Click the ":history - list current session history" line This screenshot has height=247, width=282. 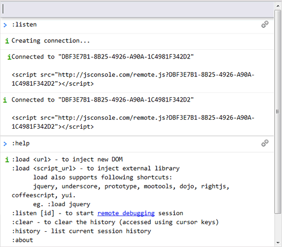[x=81, y=231]
